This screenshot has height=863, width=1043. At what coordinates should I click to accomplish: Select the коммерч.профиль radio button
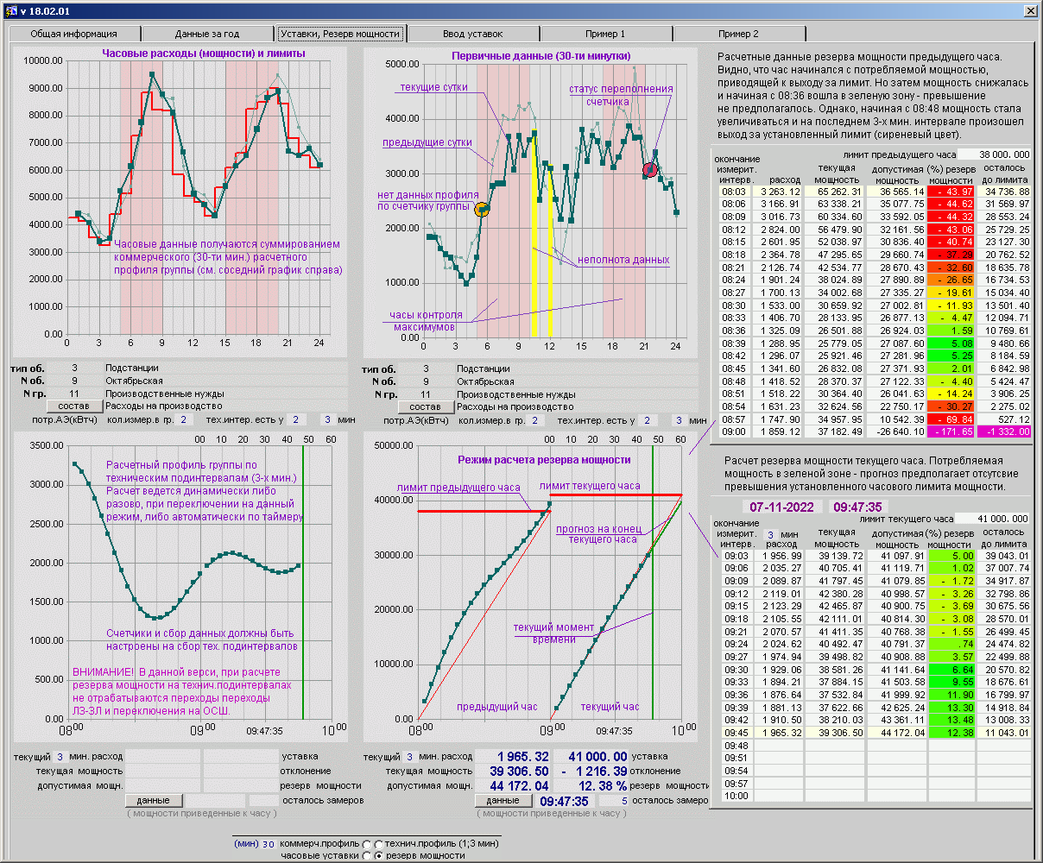point(367,844)
